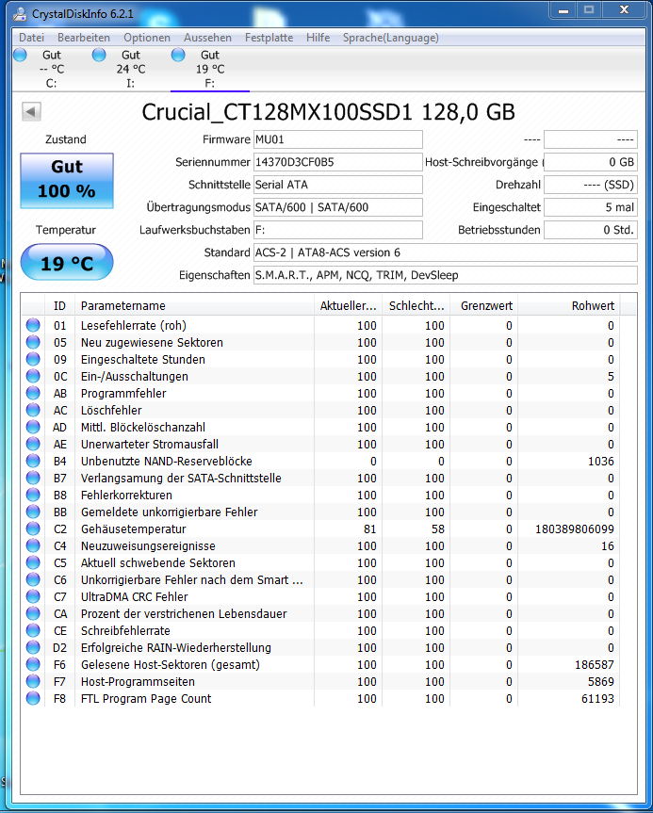Click raw value 61193 in the table
Viewport: 653px width, 813px height.
[x=597, y=699]
